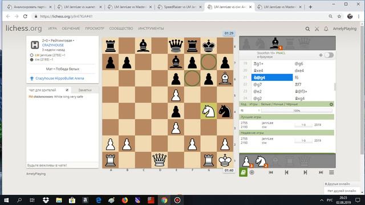
Task: Open Microsoft Edge from the taskbar
Action: [99, 200]
